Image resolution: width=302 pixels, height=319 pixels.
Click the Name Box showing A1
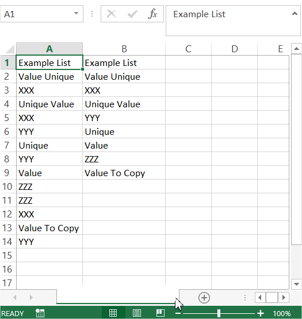[41, 14]
